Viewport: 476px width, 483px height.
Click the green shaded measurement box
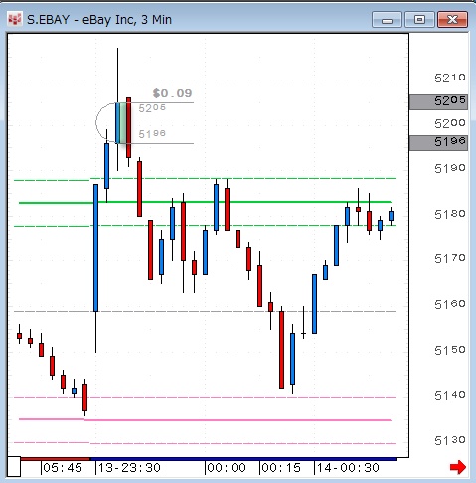pyautogui.click(x=122, y=123)
